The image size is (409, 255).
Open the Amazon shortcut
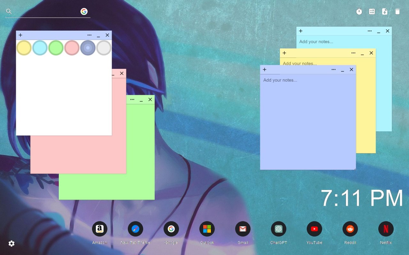(x=100, y=229)
